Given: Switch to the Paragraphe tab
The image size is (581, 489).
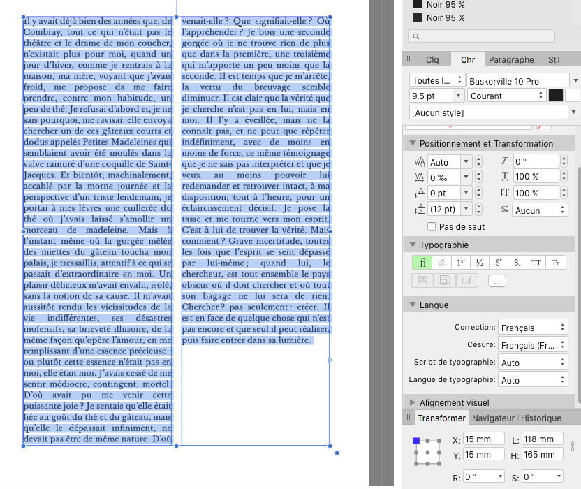Looking at the screenshot, I should point(511,59).
